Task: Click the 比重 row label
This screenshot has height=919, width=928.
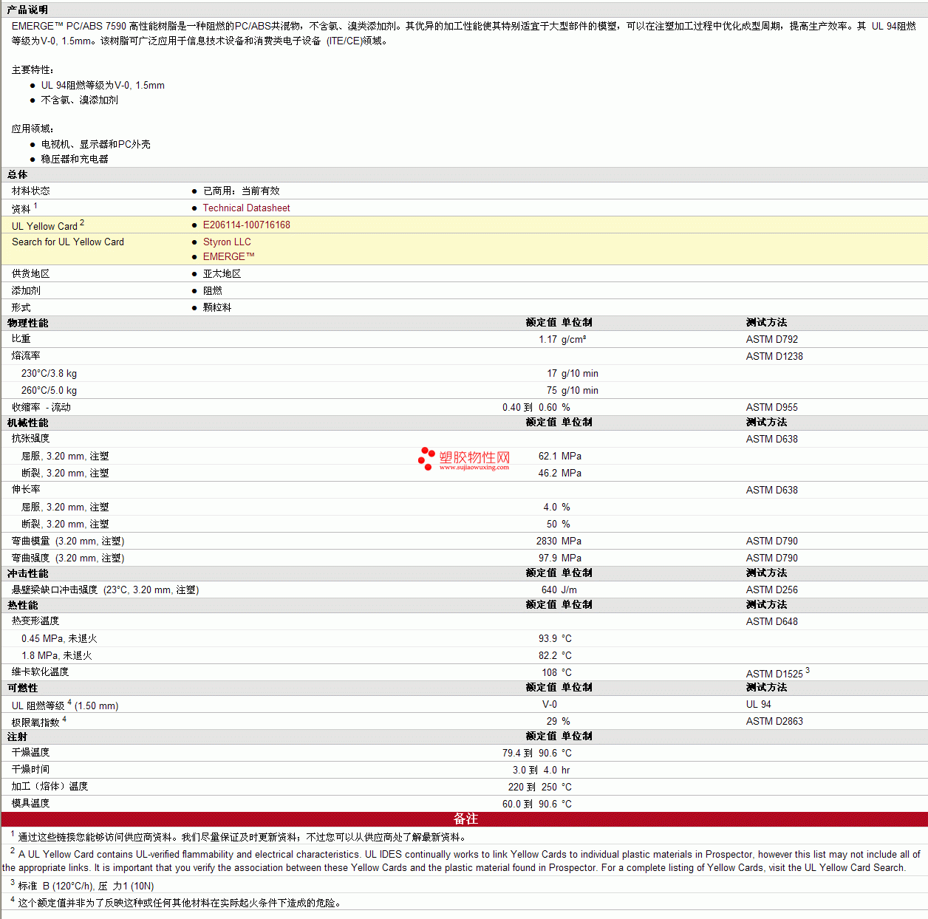Action: point(21,339)
